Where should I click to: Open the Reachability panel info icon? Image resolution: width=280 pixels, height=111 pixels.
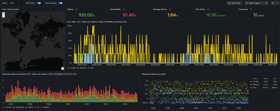[x=124, y=9]
